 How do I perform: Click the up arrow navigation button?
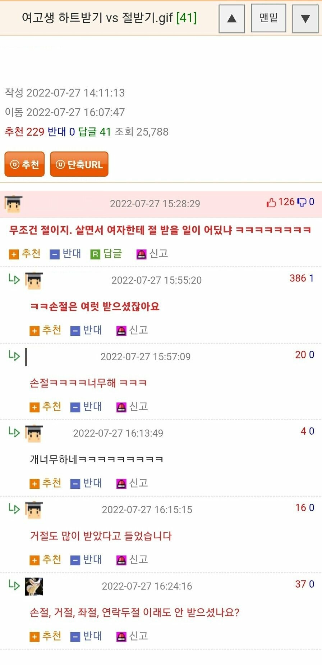coord(232,18)
